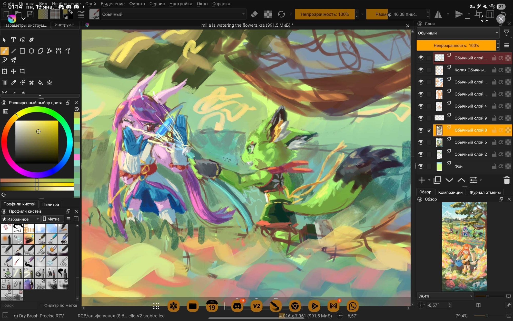Viewport: 513px width, 321px height.
Task: Open the layer blend mode Обычный dropdown
Action: coord(458,33)
